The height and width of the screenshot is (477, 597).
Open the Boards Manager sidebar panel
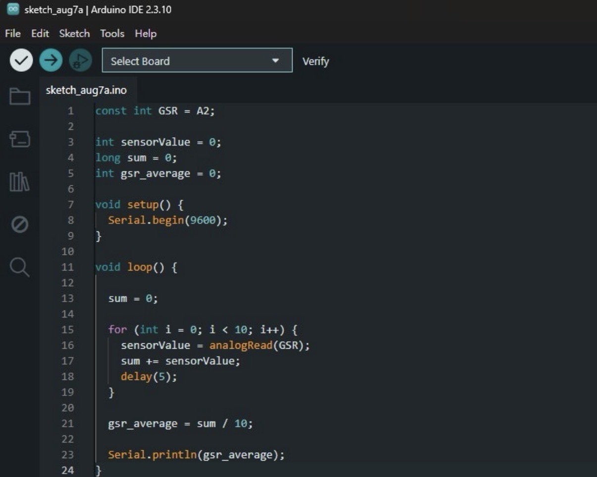[x=20, y=139]
